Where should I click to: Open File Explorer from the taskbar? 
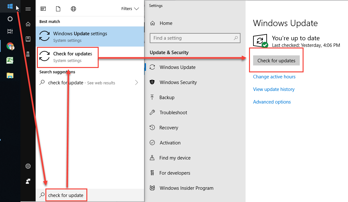tap(10, 76)
